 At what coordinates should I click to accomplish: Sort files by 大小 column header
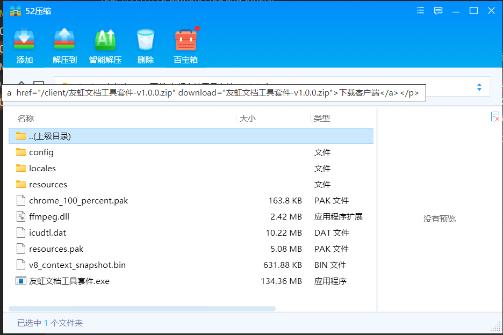pyautogui.click(x=247, y=119)
